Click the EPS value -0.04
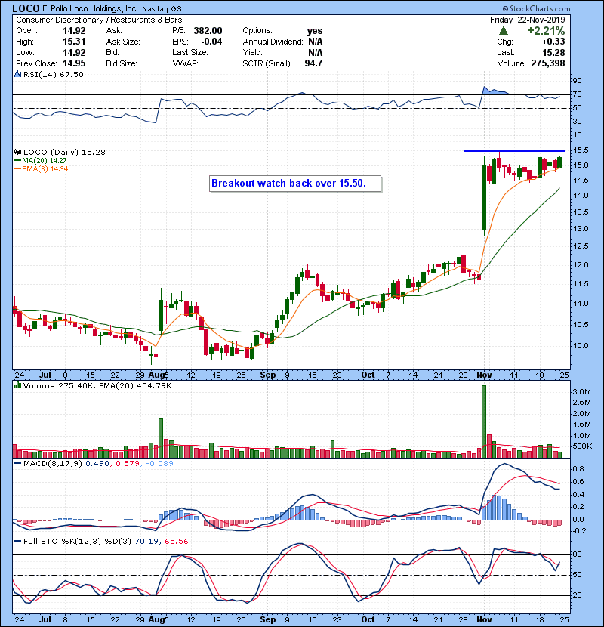Screen dimensions: 604x627 (x=211, y=42)
